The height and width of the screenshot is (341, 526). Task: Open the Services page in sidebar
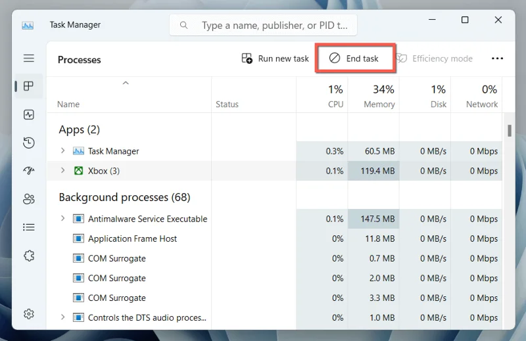pos(29,256)
